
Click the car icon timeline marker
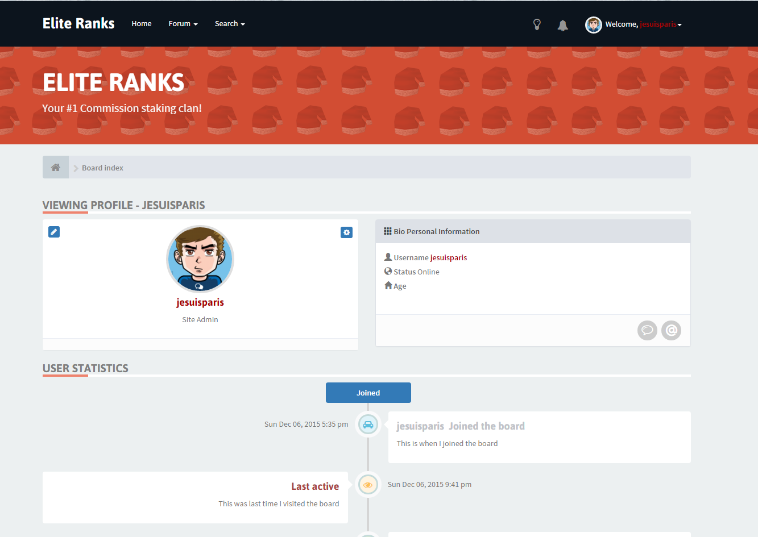[x=368, y=424]
